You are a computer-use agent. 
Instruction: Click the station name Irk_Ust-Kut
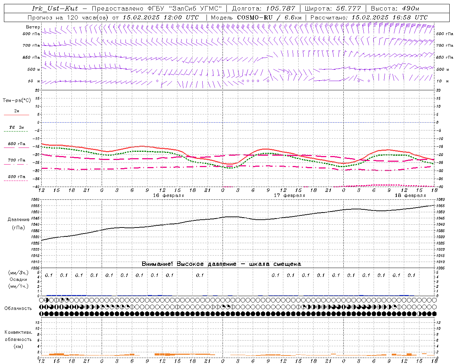(x=55, y=9)
